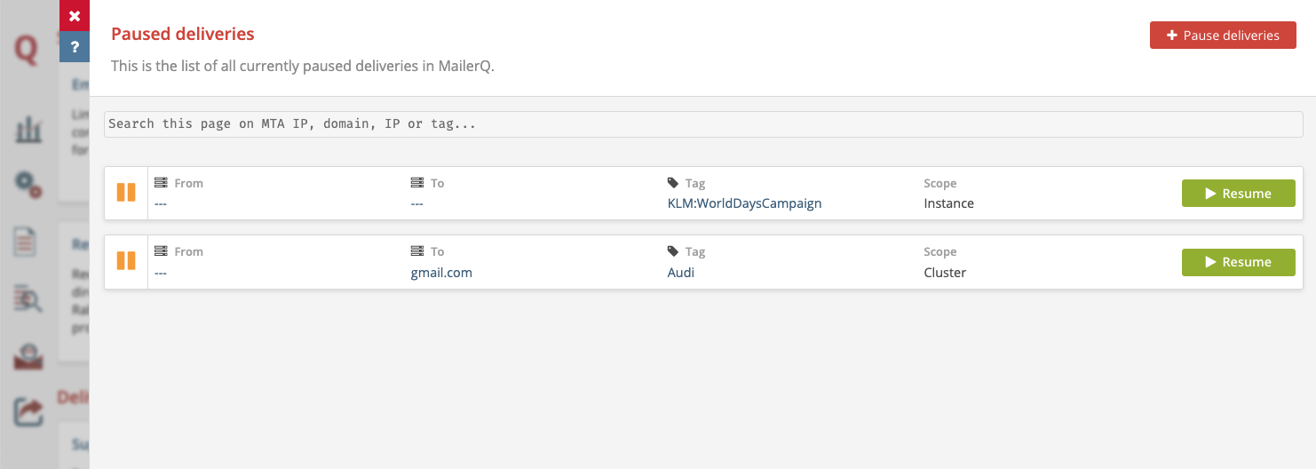Click the server icon beside To in Audi row
Screen dimensions: 1316x469
click(417, 251)
